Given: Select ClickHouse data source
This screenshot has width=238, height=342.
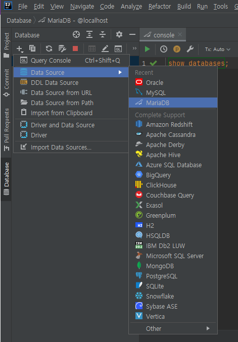Looking at the screenshot, I should click(x=173, y=185).
